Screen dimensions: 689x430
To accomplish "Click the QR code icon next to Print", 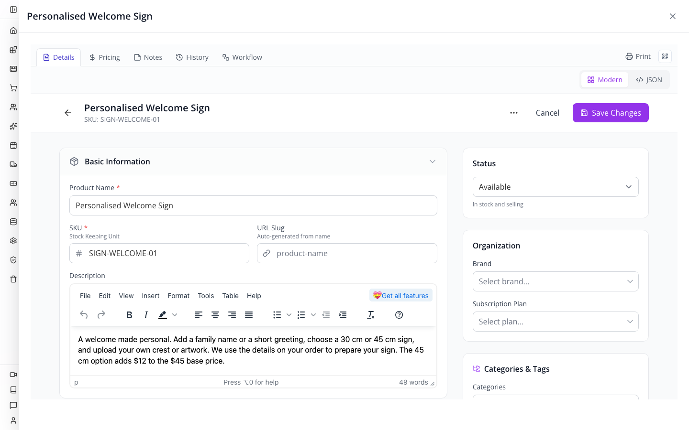I will tap(665, 56).
